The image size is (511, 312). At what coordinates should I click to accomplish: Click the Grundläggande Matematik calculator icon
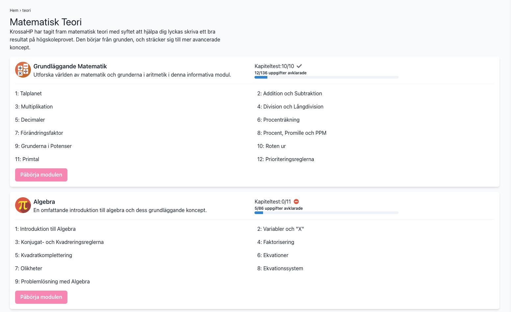(x=23, y=70)
